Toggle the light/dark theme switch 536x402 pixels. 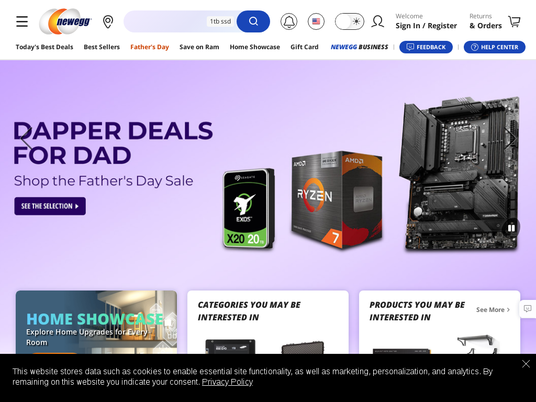[349, 21]
